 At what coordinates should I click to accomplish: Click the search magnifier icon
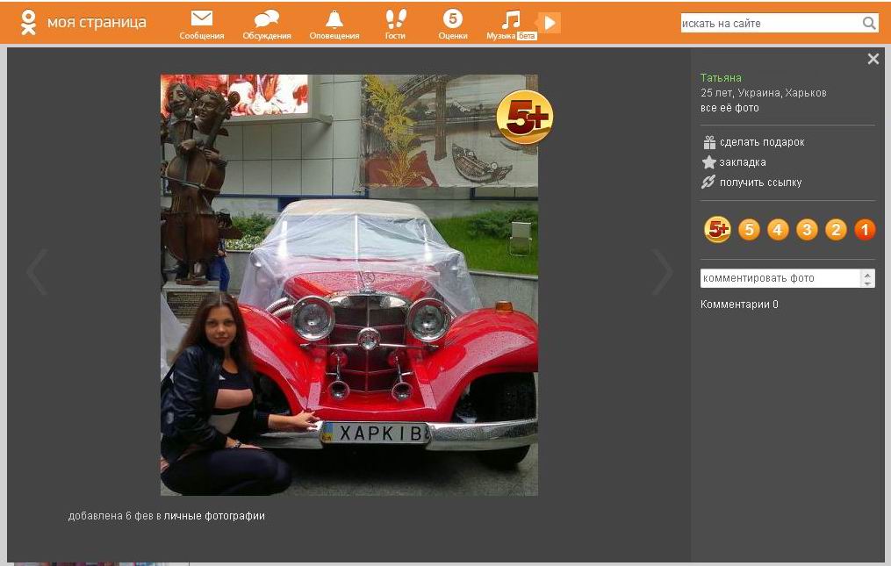(869, 24)
